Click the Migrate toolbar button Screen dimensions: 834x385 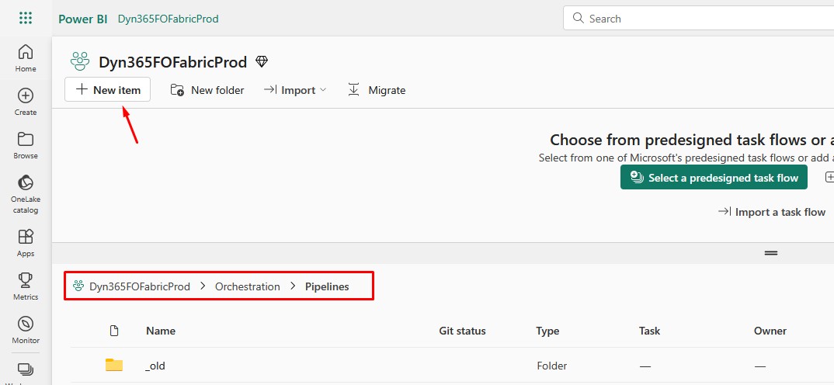click(377, 90)
